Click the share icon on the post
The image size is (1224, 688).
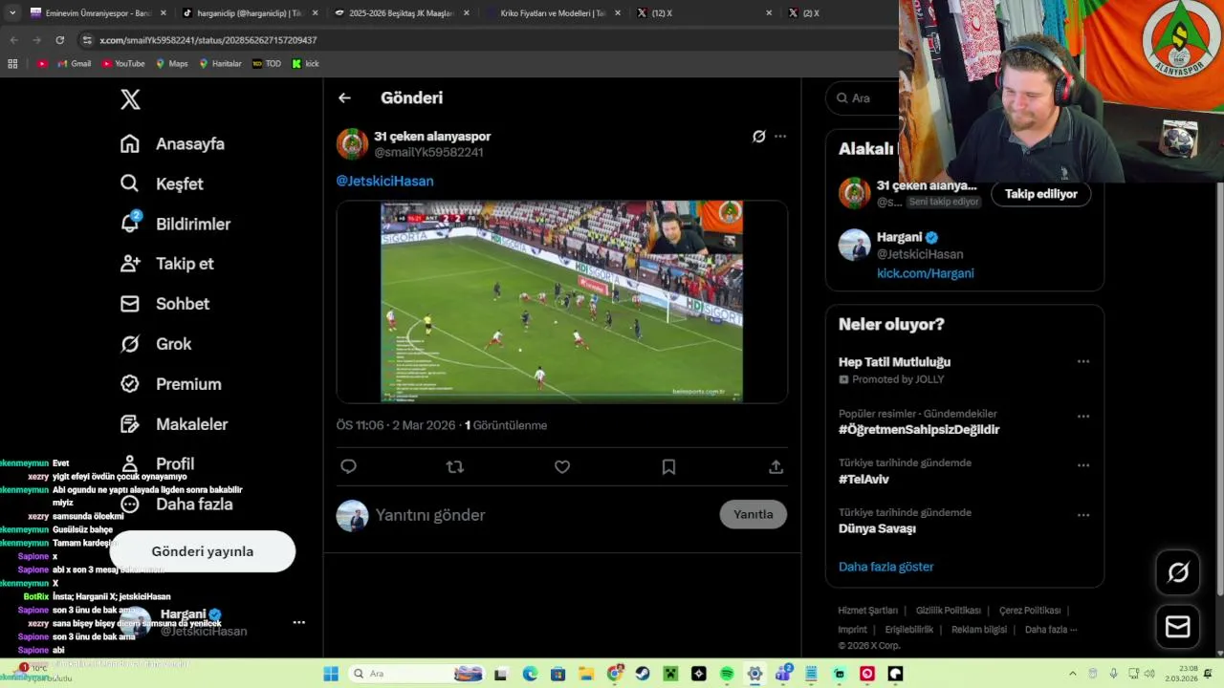[x=776, y=466]
